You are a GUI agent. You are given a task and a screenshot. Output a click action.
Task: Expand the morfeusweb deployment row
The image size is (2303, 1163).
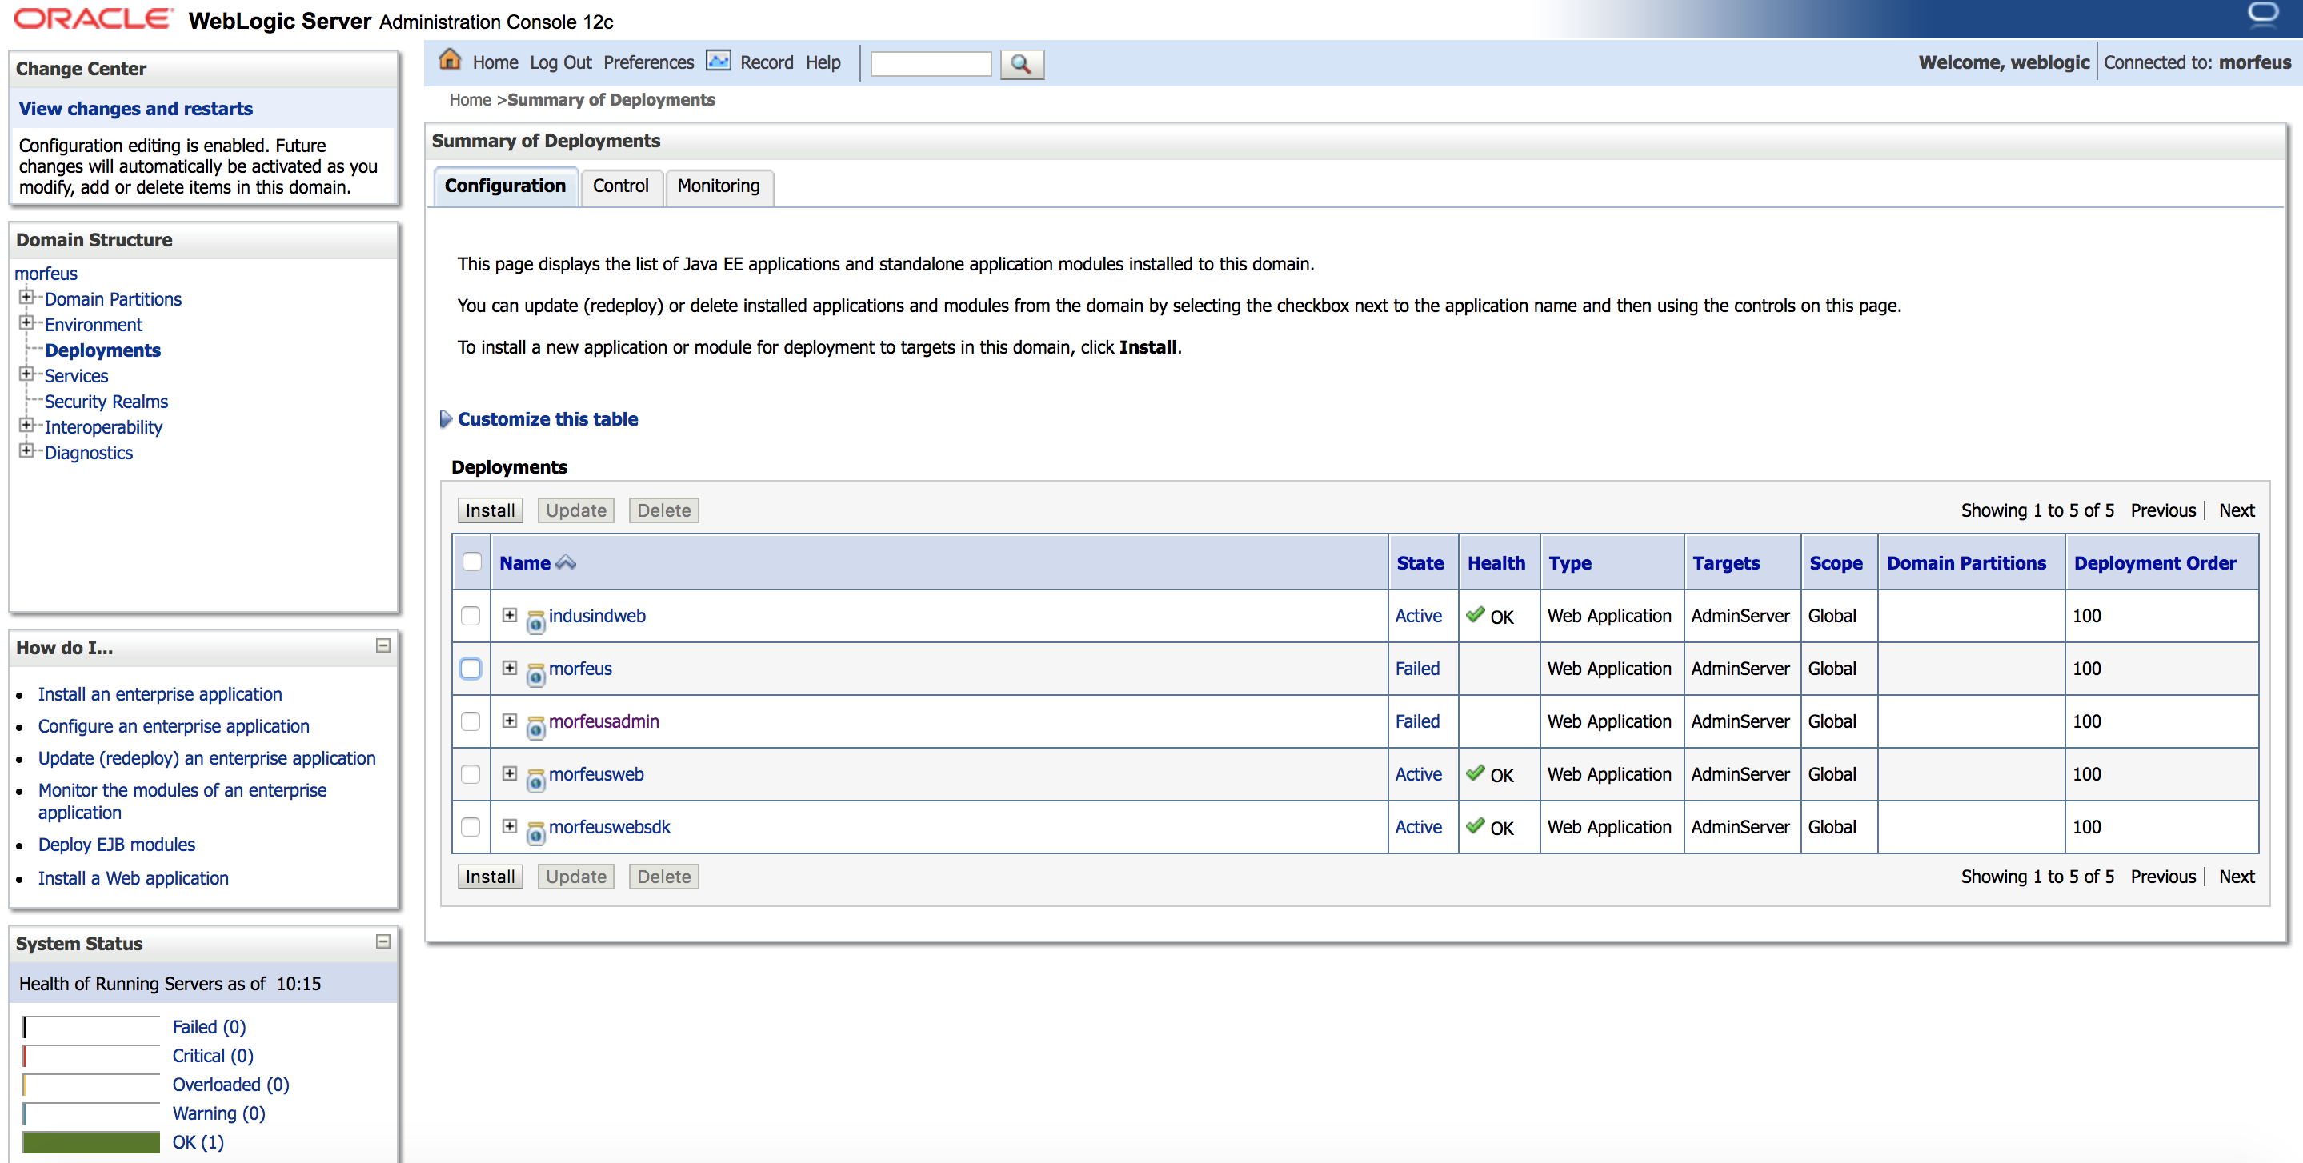tap(510, 773)
